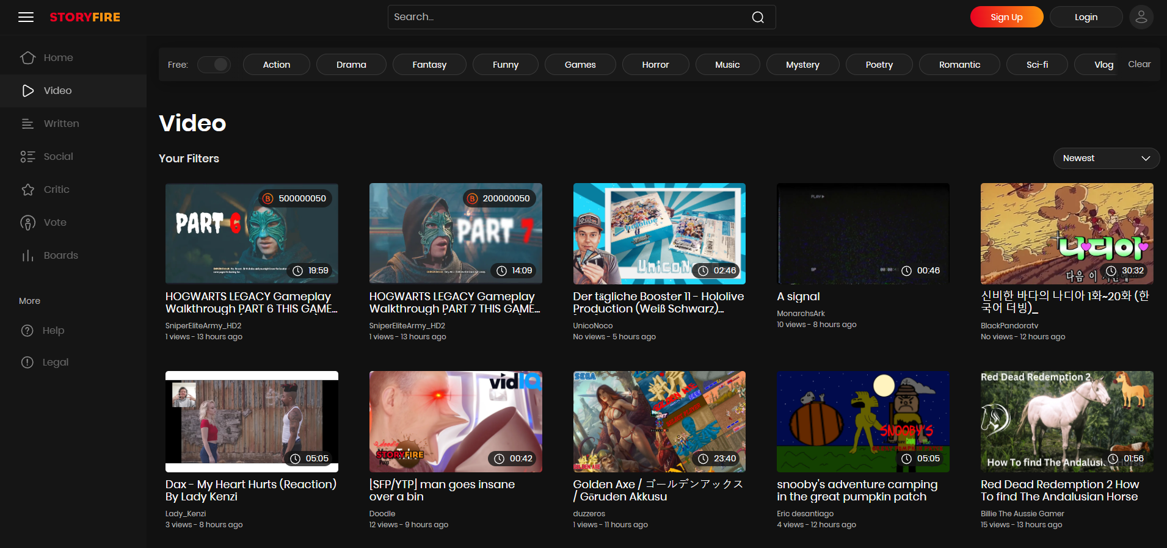Open the Hololive Booster video thumbnail
1167x548 pixels.
[x=659, y=234]
